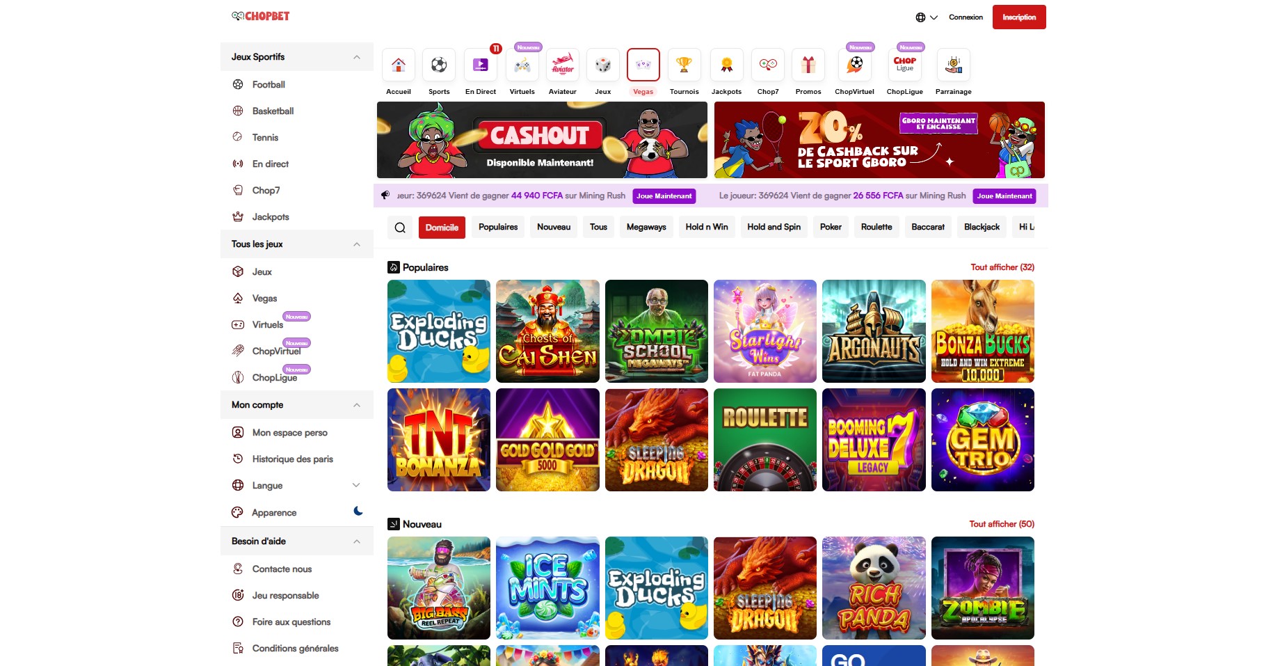Go to Accueil home icon
1273x666 pixels.
(399, 65)
